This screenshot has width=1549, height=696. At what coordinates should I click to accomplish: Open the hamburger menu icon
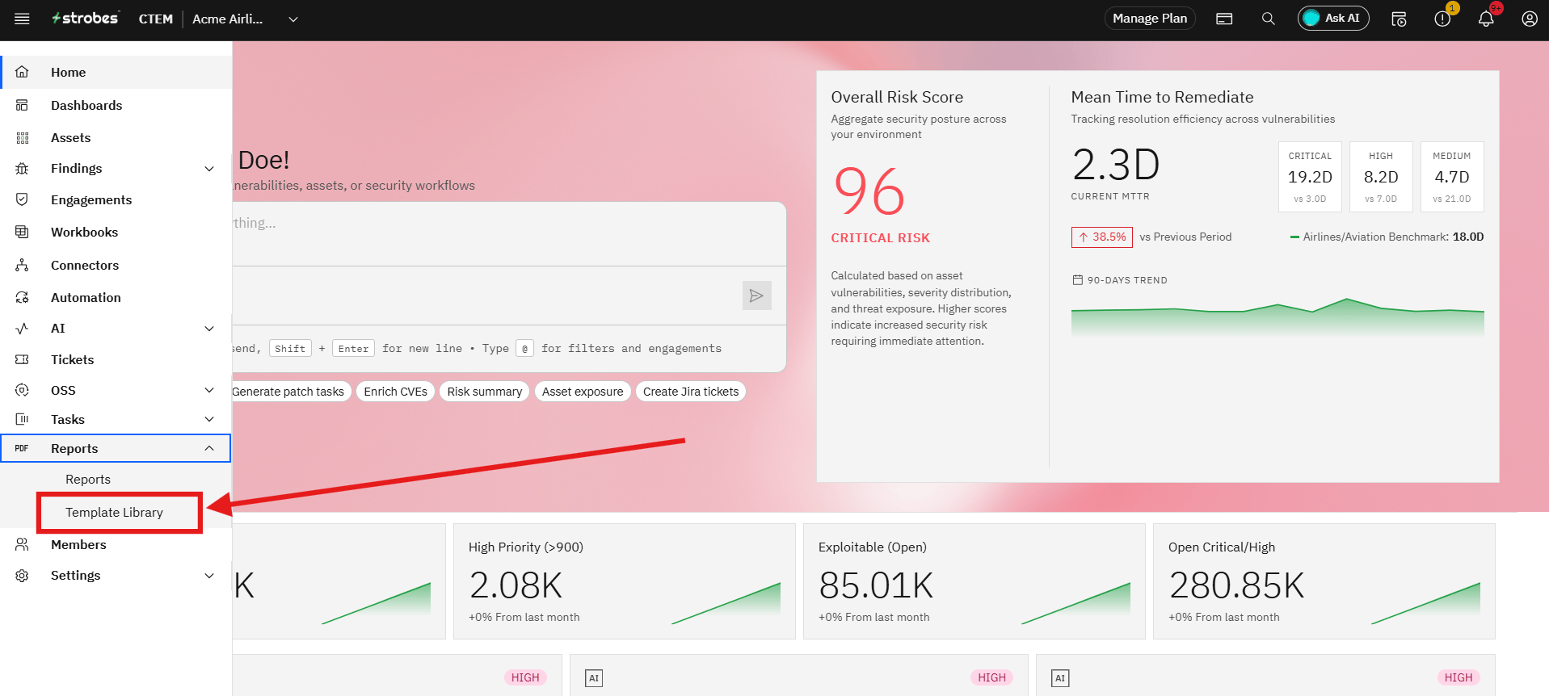[22, 19]
